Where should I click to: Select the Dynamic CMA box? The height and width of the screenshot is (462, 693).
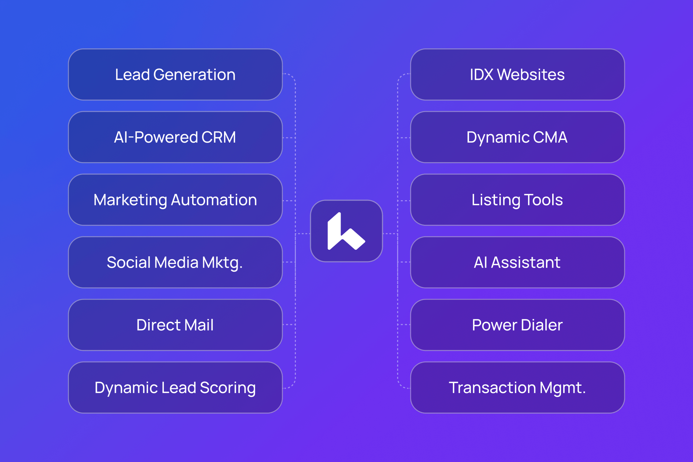coord(517,137)
